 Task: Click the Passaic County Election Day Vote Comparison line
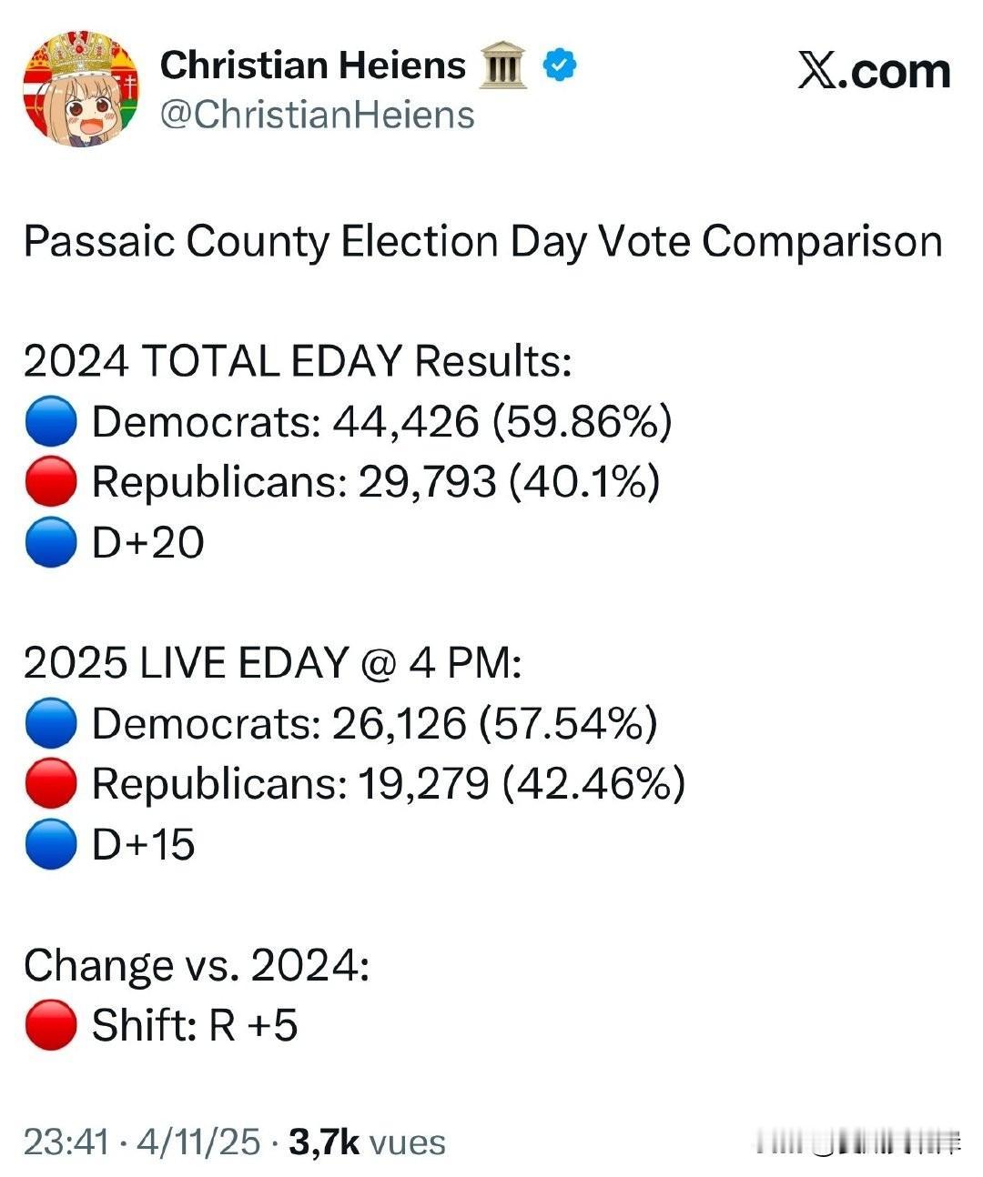pyautogui.click(x=482, y=243)
